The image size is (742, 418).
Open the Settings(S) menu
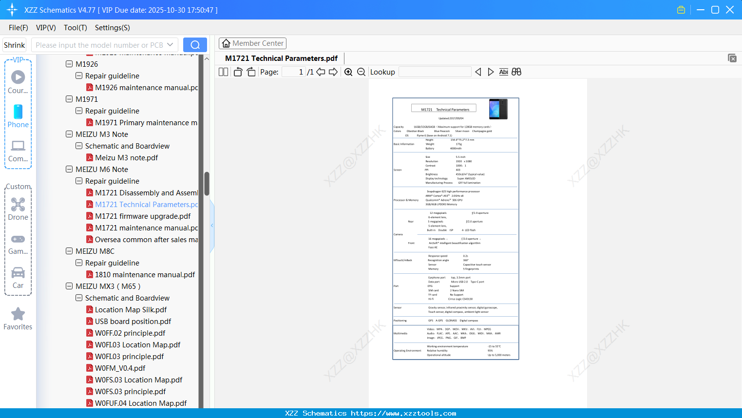113,28
